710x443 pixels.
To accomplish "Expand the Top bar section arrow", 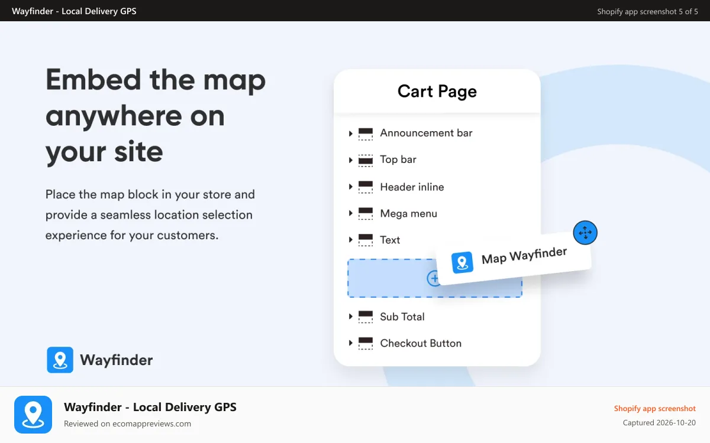I will pos(351,160).
